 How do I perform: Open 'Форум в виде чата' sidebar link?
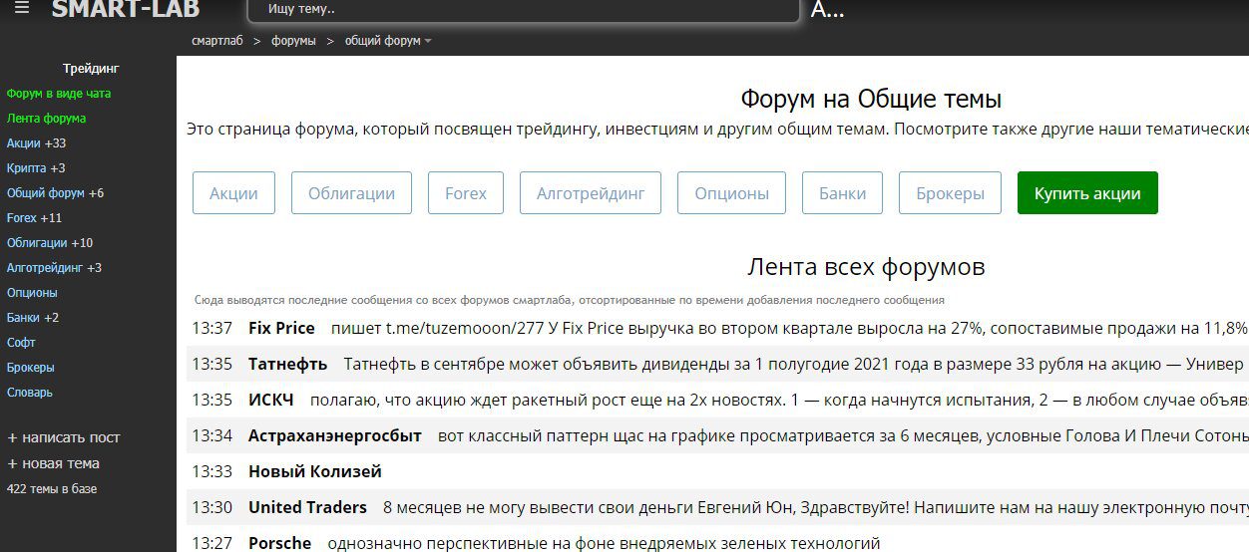[59, 94]
